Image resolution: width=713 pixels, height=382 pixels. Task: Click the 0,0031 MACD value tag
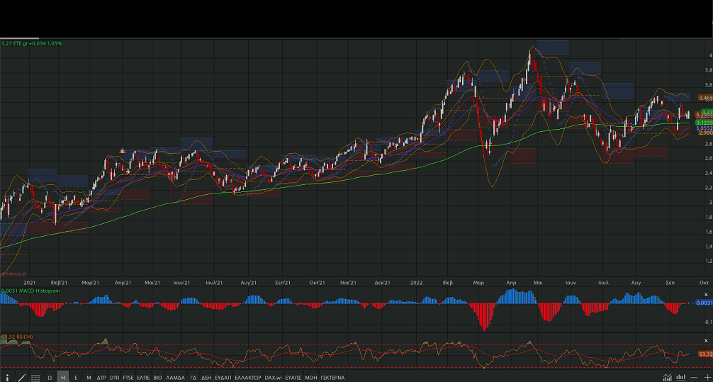point(704,303)
